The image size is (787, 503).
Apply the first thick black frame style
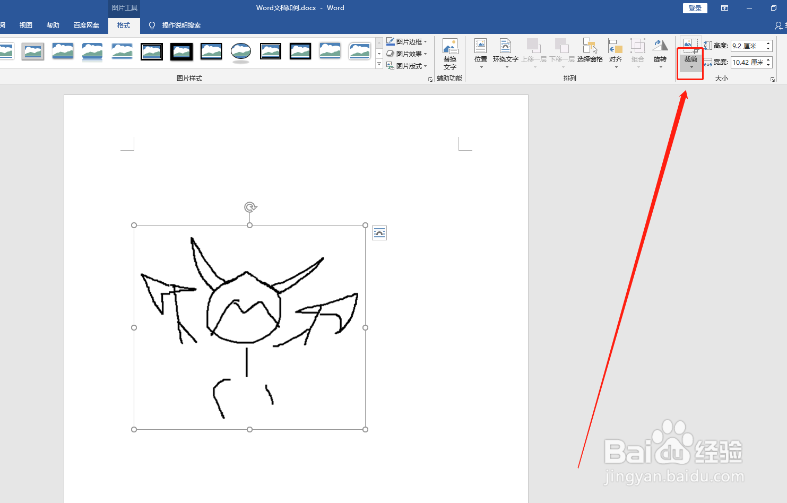point(152,51)
